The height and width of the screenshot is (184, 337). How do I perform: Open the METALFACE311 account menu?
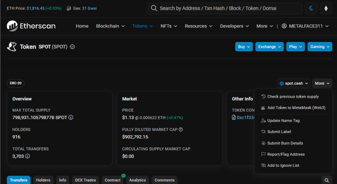tap(305, 26)
